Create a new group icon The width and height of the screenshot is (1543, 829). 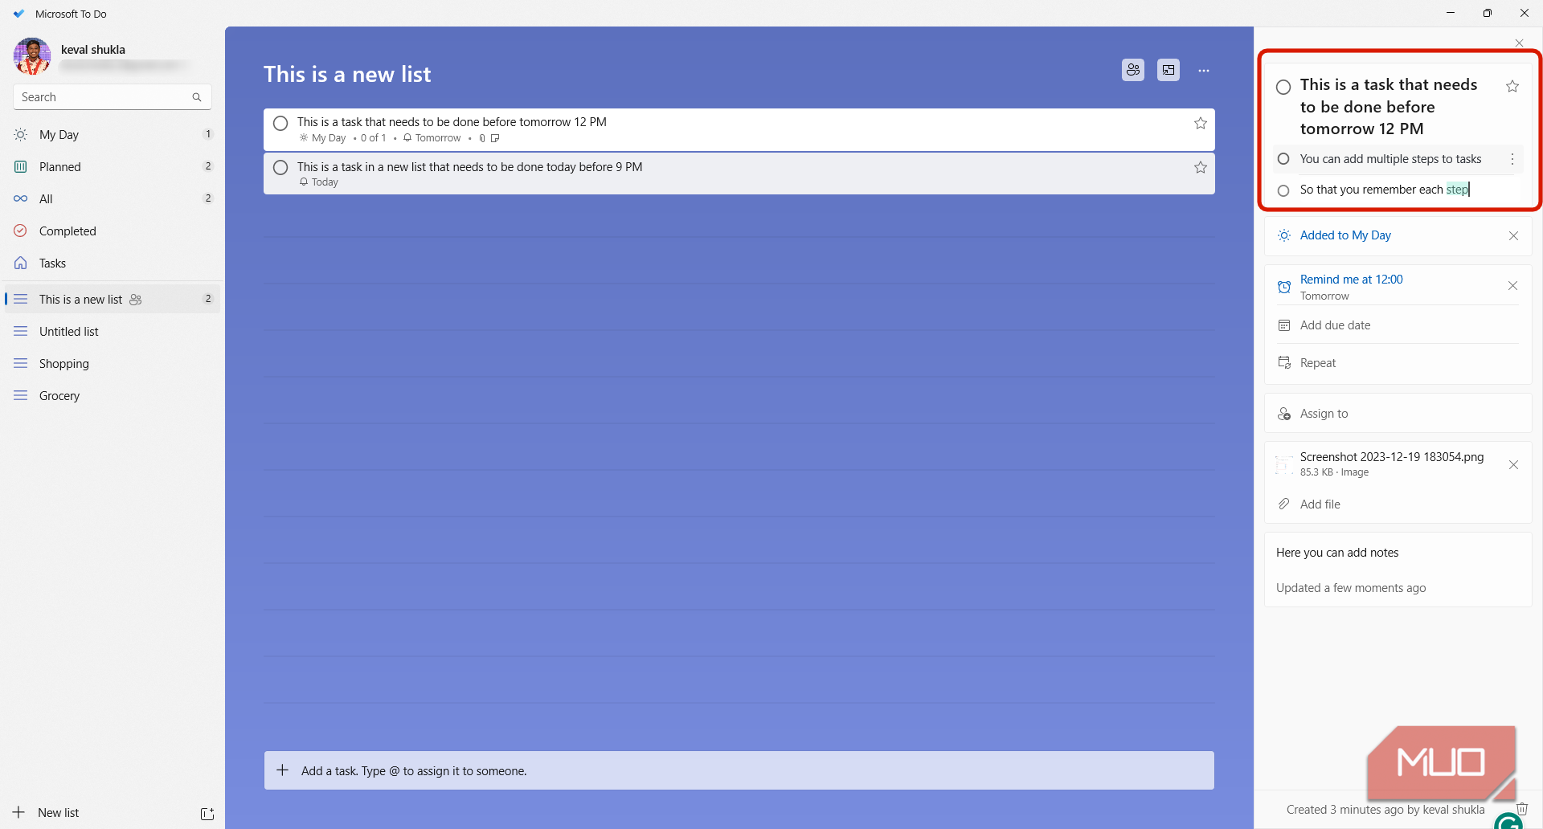207,813
